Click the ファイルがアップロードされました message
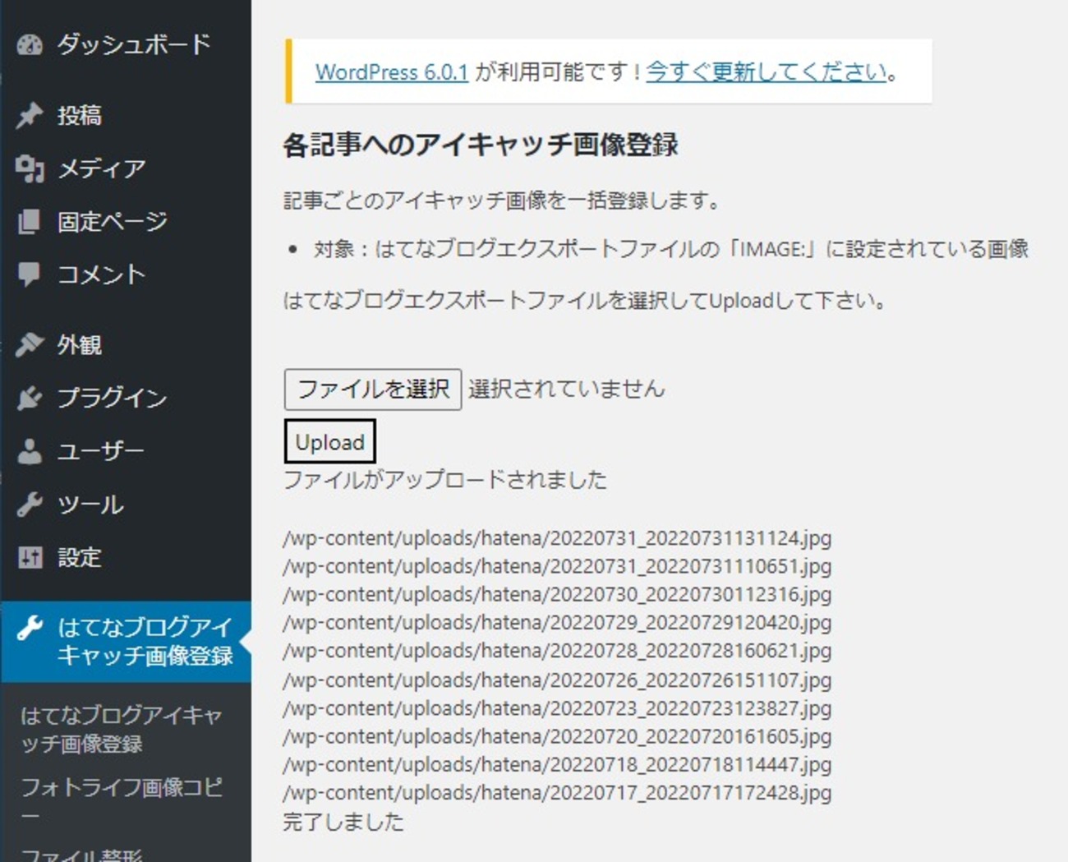 [444, 480]
